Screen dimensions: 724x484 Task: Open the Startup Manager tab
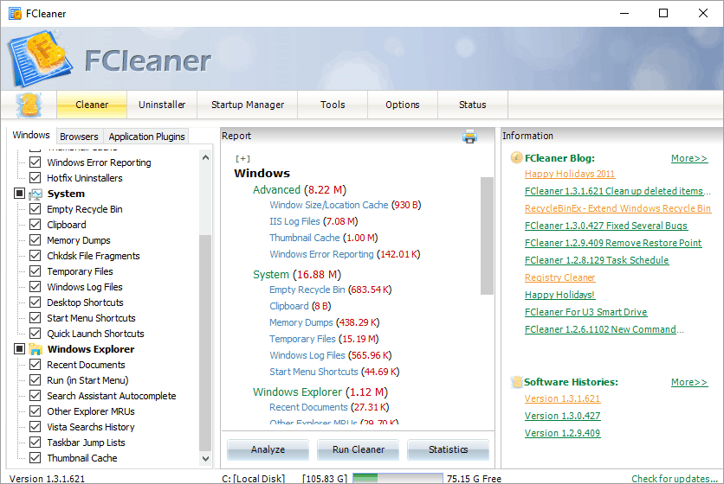point(248,105)
